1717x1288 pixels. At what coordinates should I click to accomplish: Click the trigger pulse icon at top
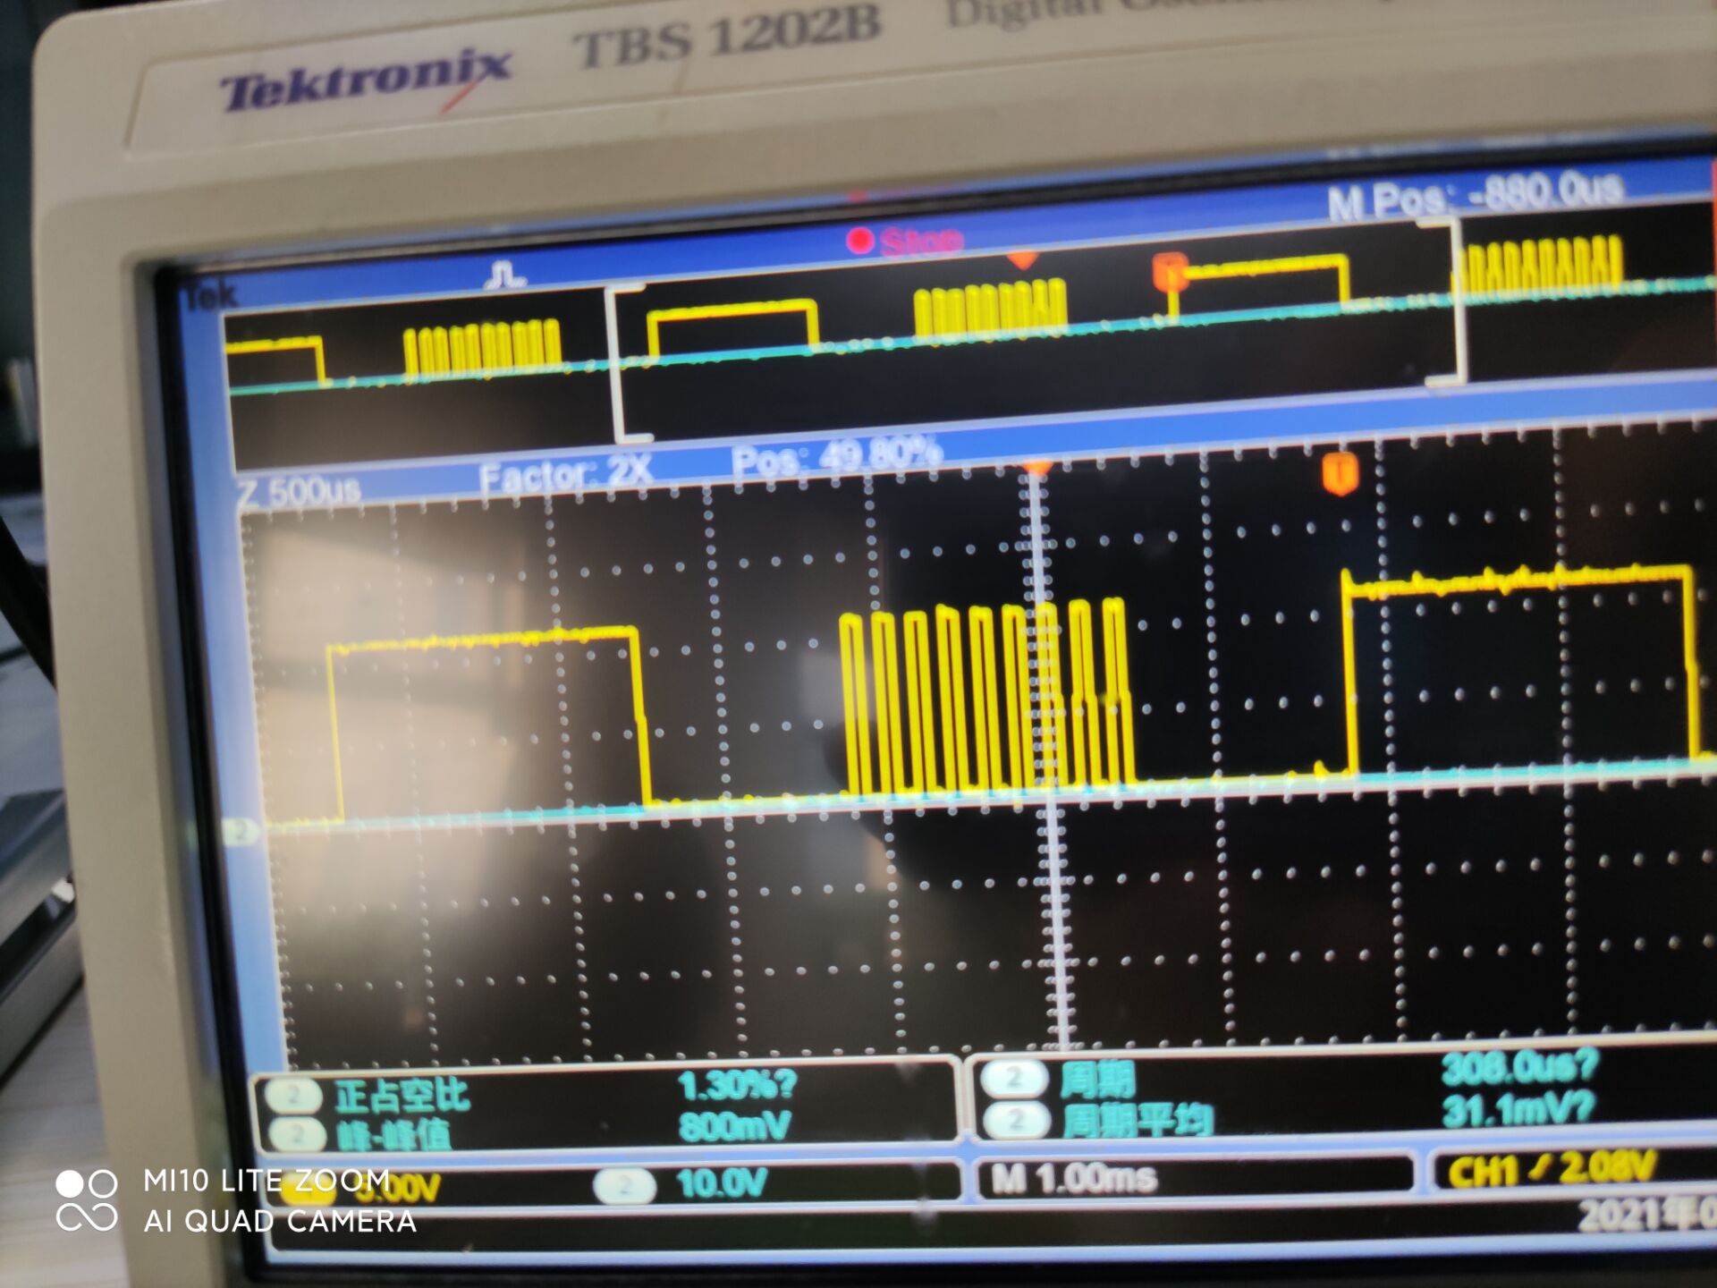505,275
